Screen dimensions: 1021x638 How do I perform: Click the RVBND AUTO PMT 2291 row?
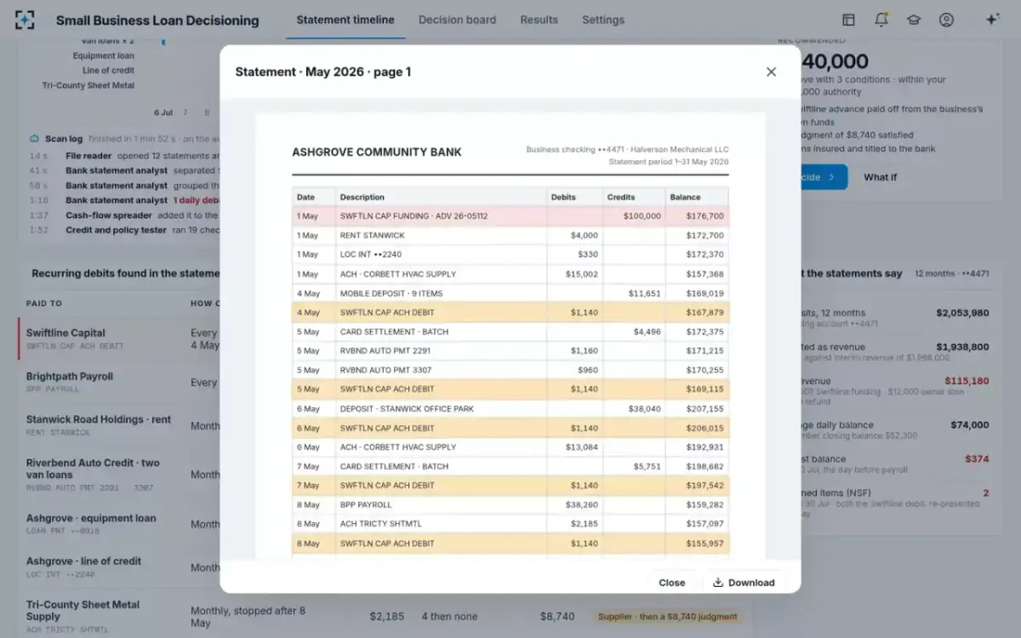510,350
